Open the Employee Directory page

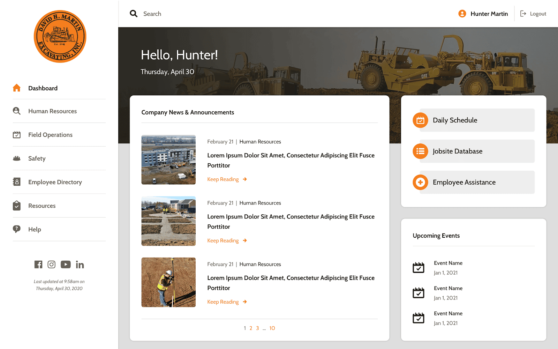coord(55,182)
